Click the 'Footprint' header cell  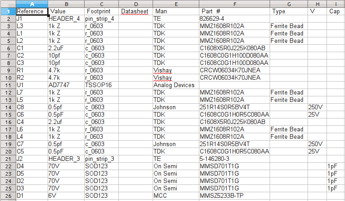(101, 12)
